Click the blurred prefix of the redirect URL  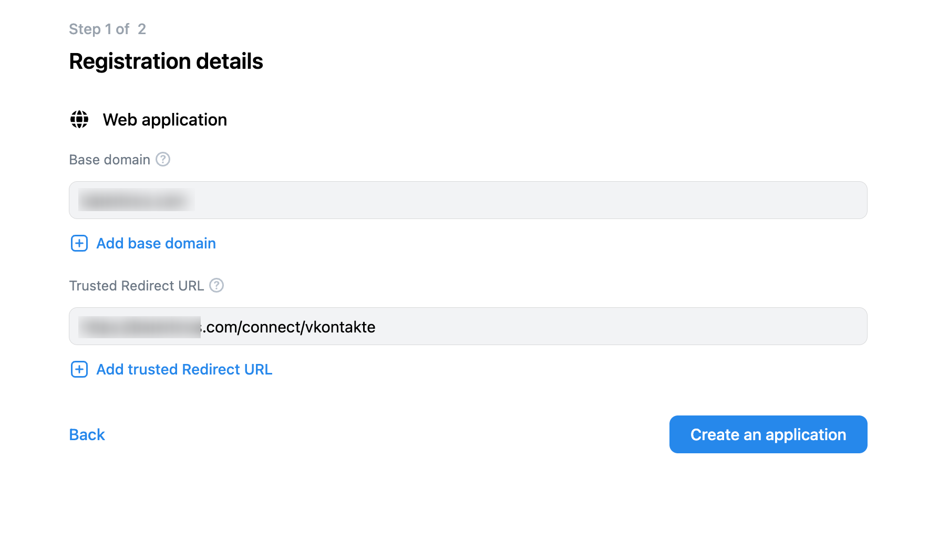pos(140,327)
